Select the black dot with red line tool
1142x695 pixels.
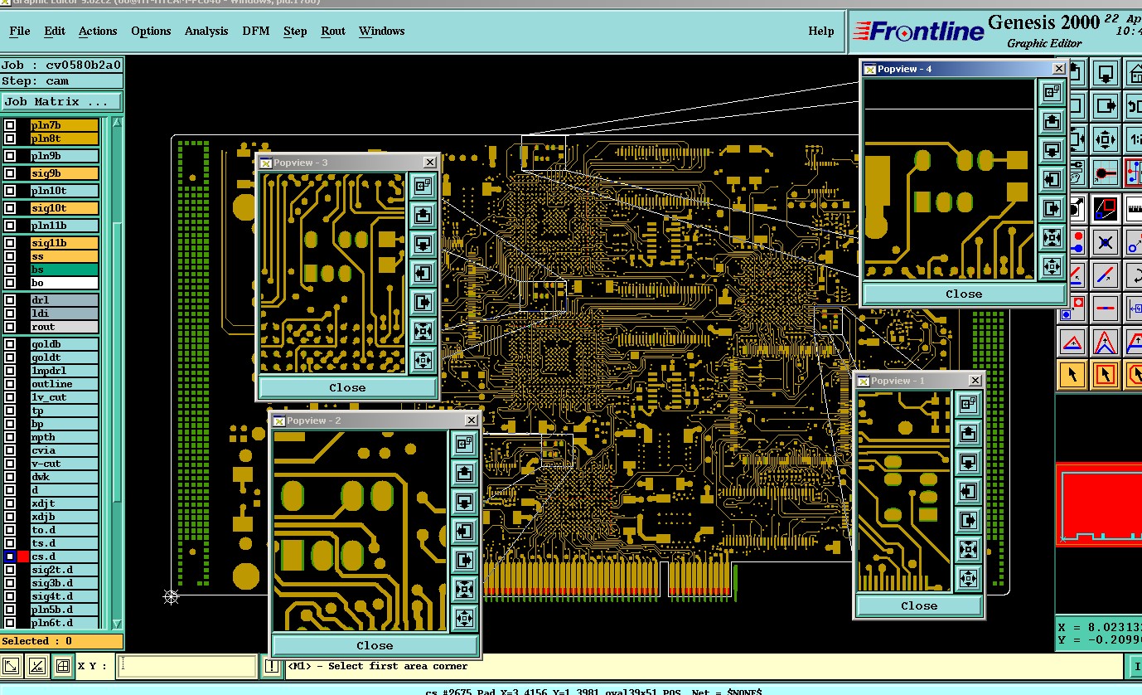[1105, 172]
